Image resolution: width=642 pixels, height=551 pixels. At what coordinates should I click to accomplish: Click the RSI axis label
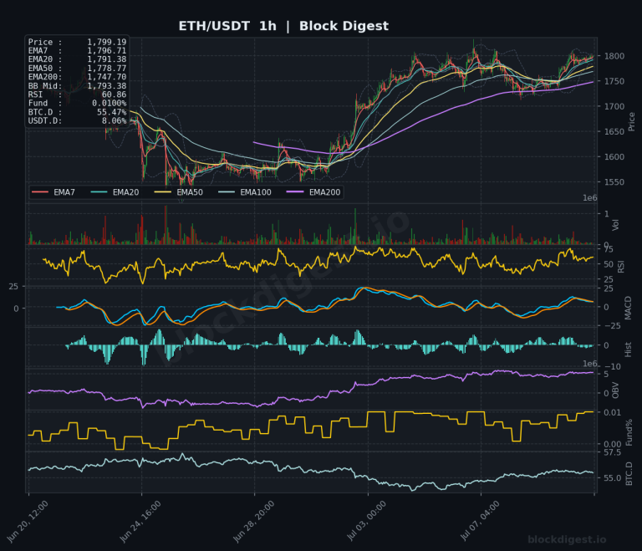tap(621, 266)
